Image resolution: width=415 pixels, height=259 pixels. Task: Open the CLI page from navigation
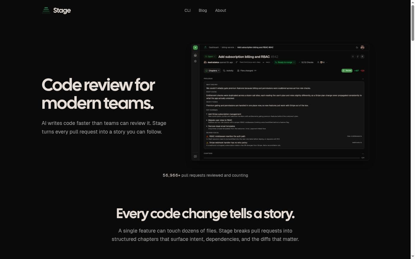[187, 10]
